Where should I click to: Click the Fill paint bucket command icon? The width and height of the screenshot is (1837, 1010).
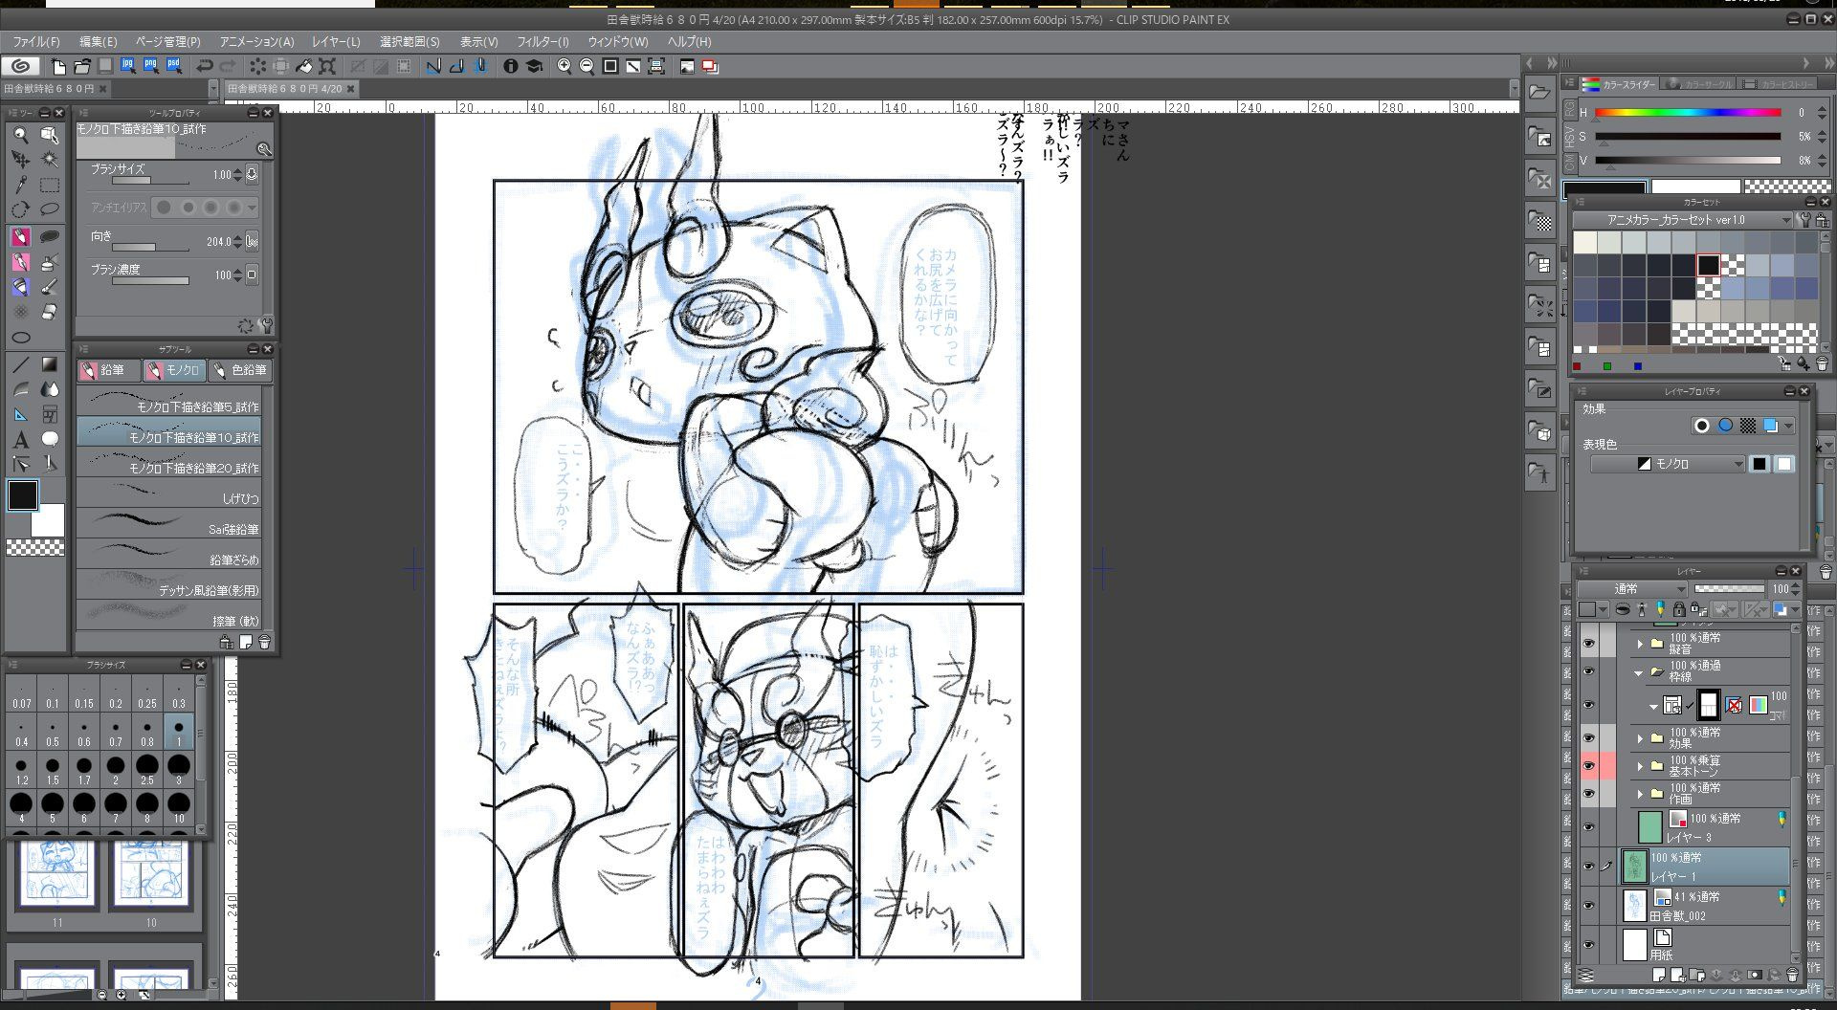304,66
